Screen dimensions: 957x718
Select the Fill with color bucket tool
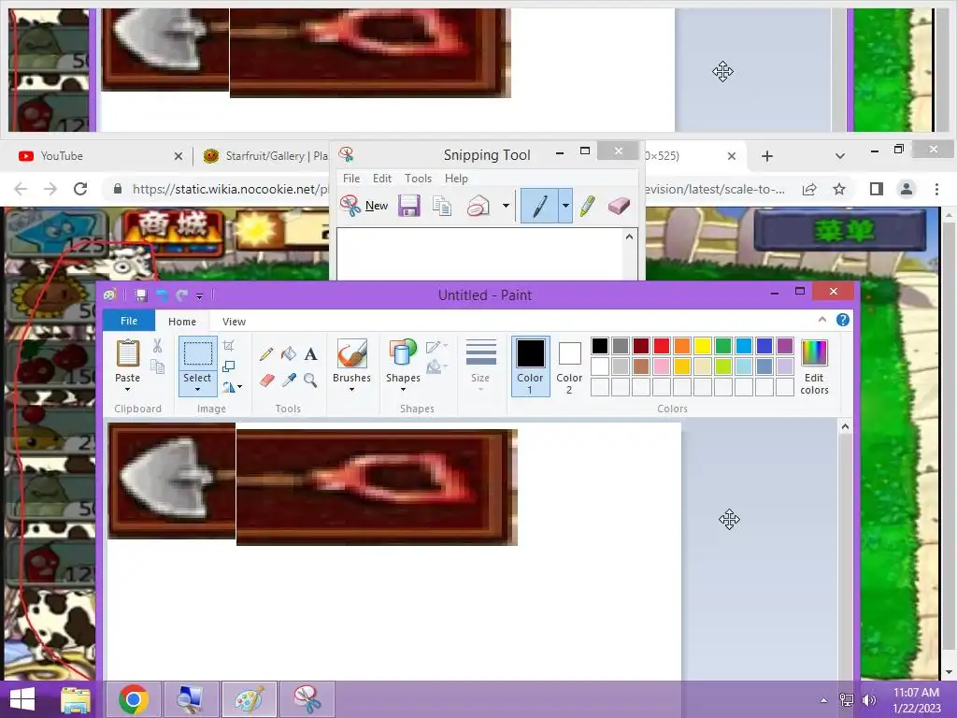click(x=288, y=353)
